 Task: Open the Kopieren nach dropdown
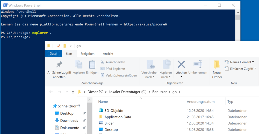point(166,70)
